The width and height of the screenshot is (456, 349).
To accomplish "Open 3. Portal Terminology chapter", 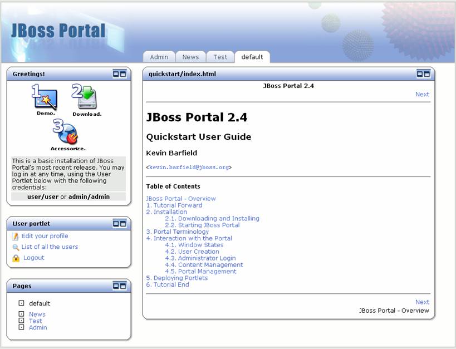I will pos(178,232).
